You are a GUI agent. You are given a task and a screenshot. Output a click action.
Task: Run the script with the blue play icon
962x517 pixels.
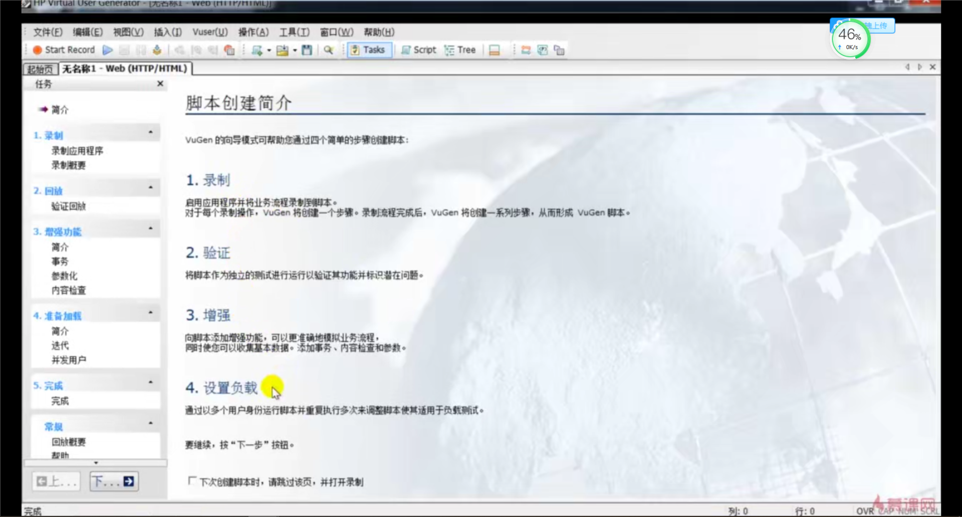[108, 50]
